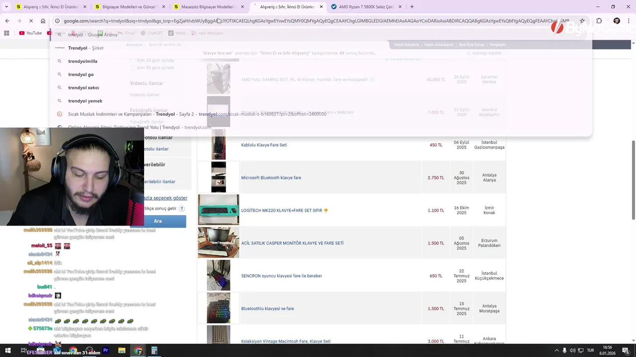This screenshot has width=636, height=357.
Task: Open the Chrome three-dot menu
Action: click(629, 21)
